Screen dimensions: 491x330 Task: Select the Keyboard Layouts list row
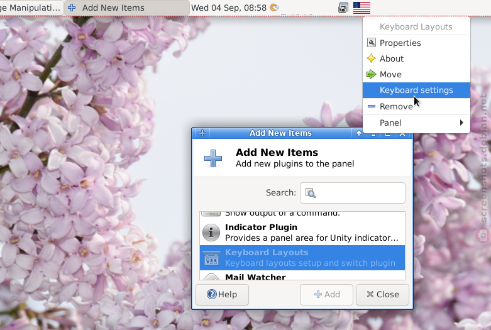click(302, 258)
